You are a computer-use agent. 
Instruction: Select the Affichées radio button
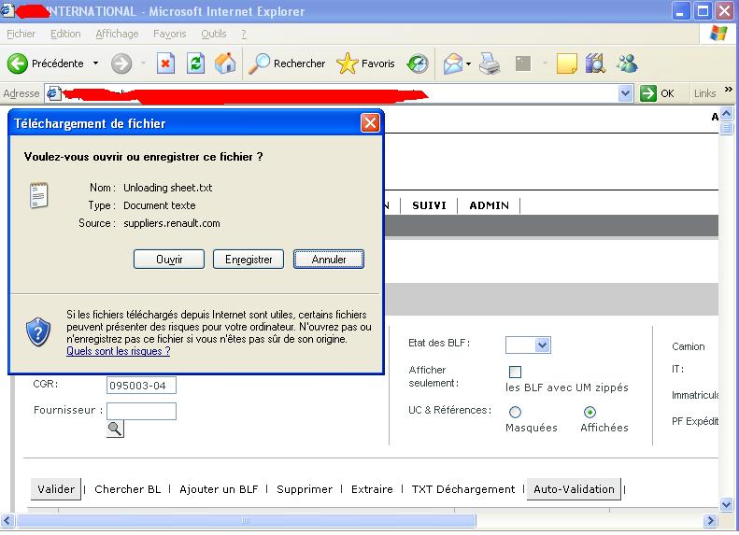tap(590, 412)
